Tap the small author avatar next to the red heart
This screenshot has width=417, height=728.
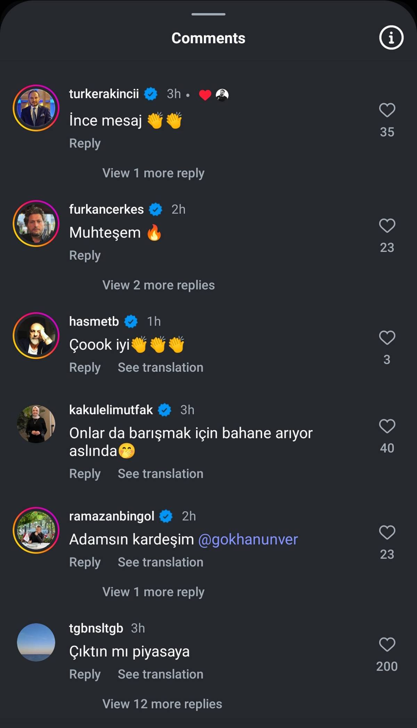(222, 94)
